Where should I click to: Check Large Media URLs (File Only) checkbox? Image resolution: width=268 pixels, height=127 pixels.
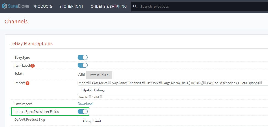click(x=205, y=83)
